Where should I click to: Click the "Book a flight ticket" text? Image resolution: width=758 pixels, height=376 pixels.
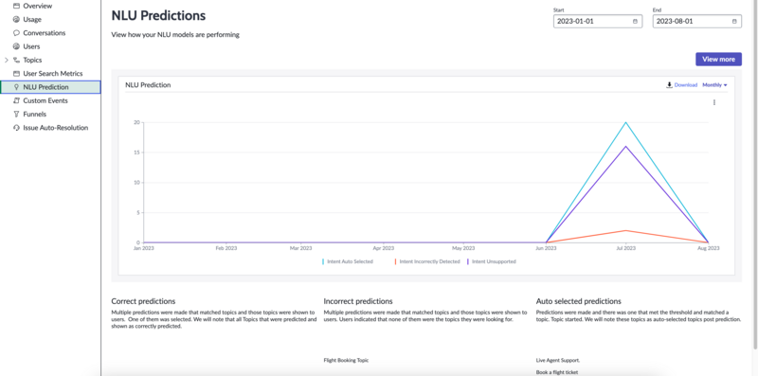coord(557,372)
